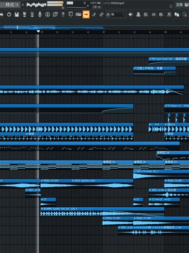
Task: Click the oscilloscope waveform display
Action: click(x=36, y=5)
